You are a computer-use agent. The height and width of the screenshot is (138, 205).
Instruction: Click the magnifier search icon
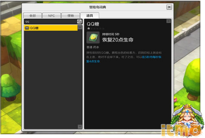pyautogui.click(x=79, y=21)
